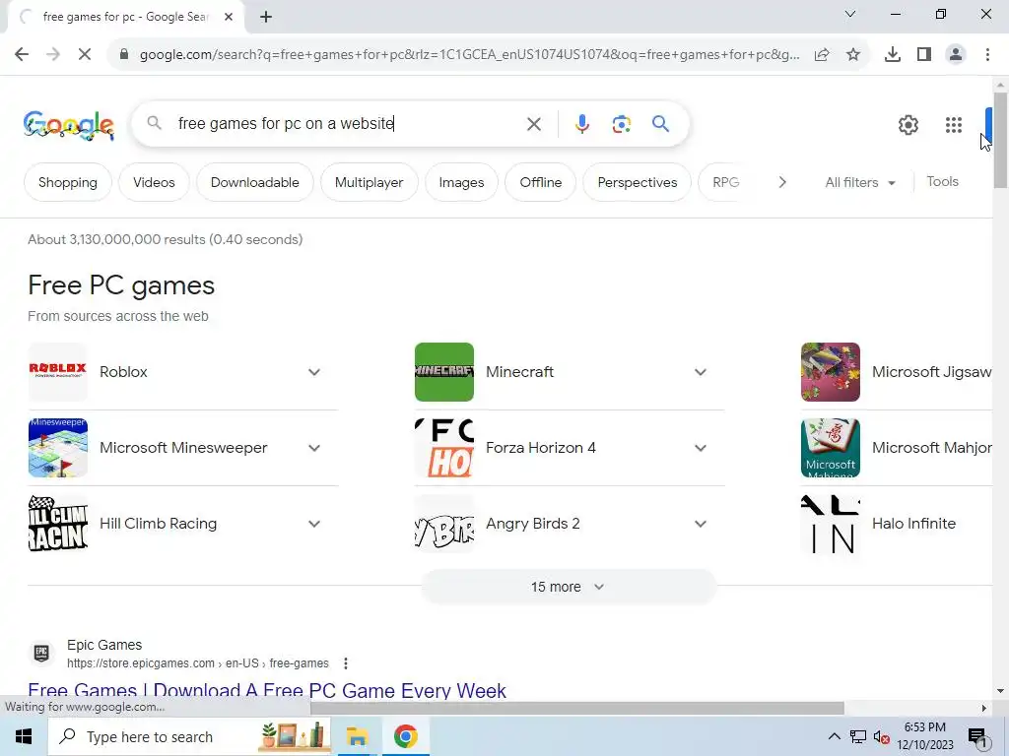Open search Tools
This screenshot has height=756, width=1009.
click(x=942, y=182)
